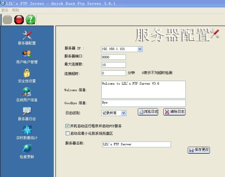Expand the 服务器 IP dropdown
Viewport: 225px width, 177px height.
pyautogui.click(x=140, y=49)
